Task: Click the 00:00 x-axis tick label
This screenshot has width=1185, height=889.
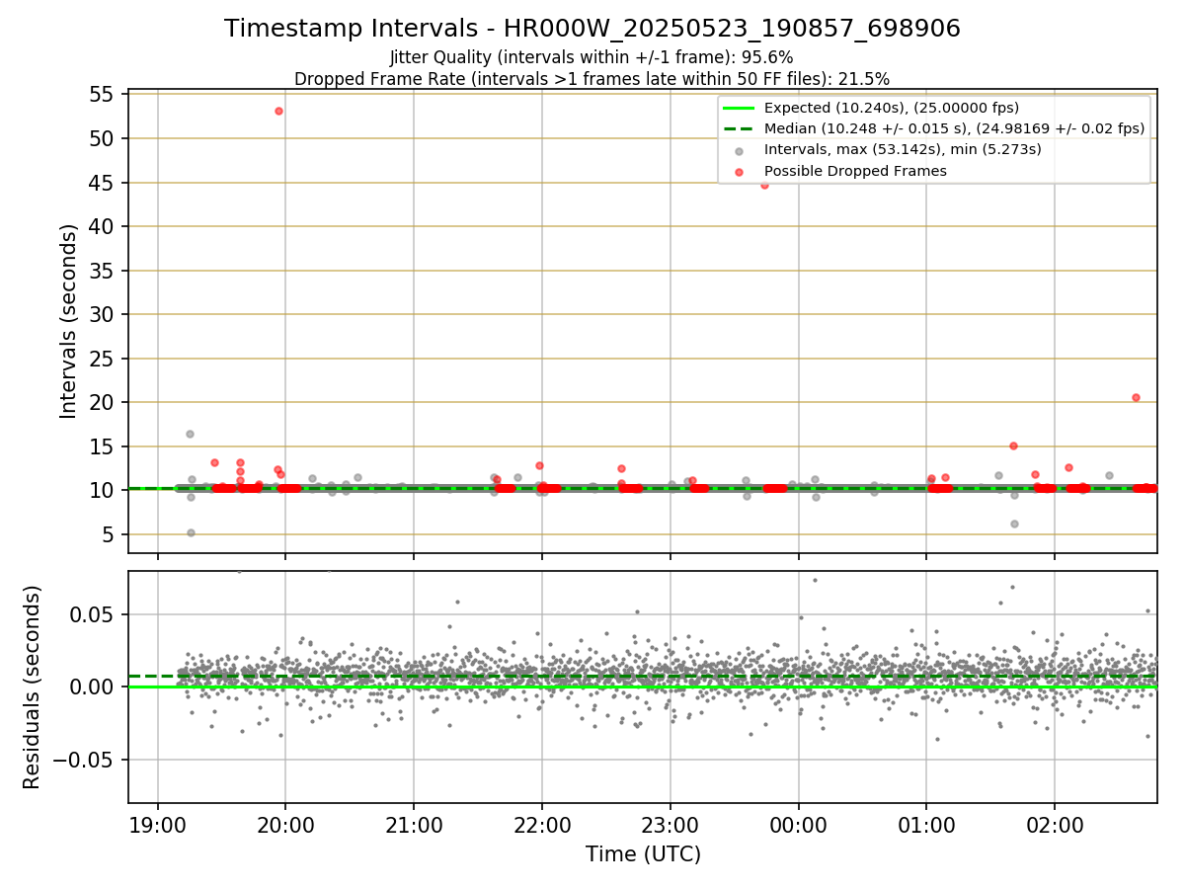Action: (798, 824)
